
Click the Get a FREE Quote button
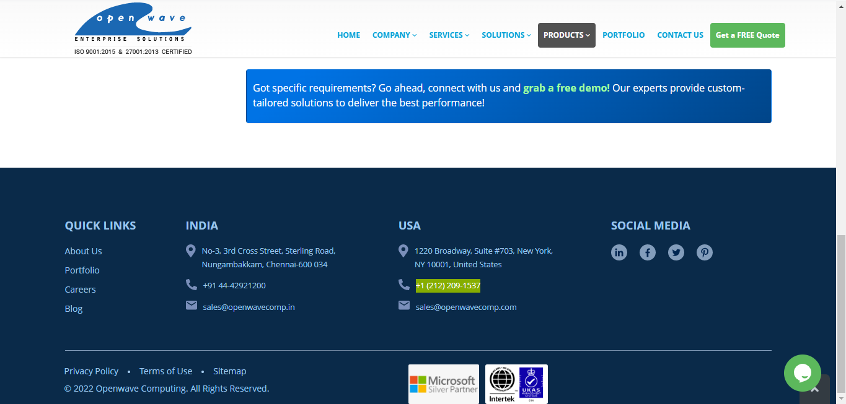point(747,35)
